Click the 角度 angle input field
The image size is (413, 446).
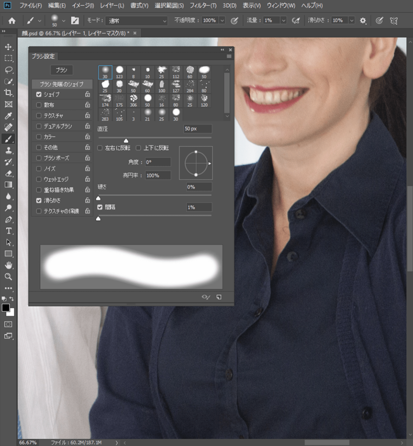(x=158, y=162)
